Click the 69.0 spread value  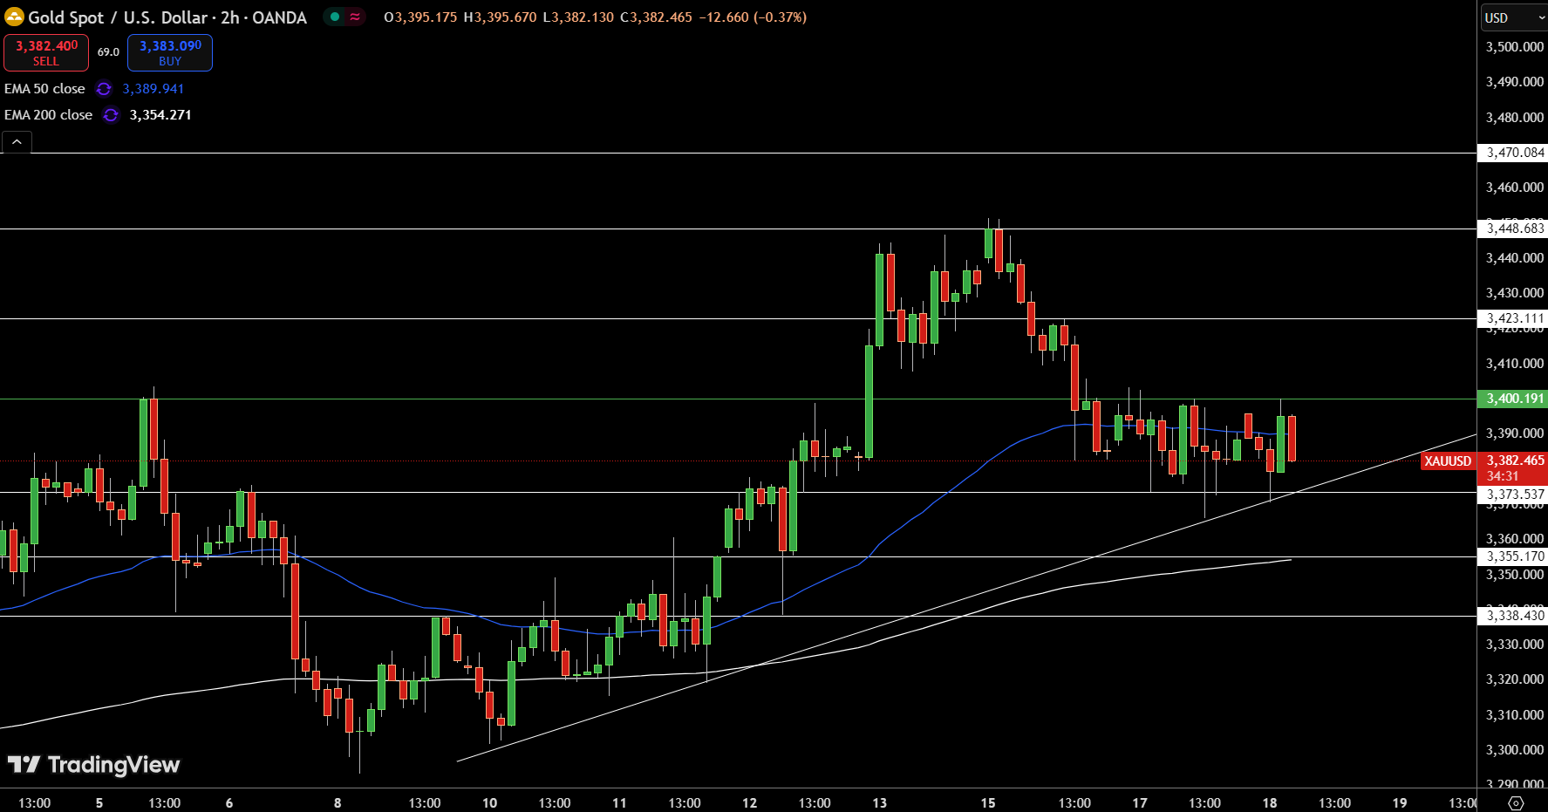pos(108,52)
